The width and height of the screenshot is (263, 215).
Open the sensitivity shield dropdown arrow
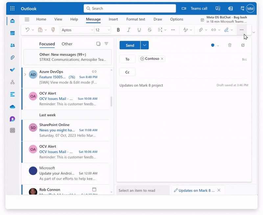[x=218, y=46]
